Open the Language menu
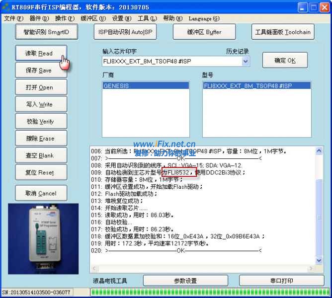 coord(204,18)
